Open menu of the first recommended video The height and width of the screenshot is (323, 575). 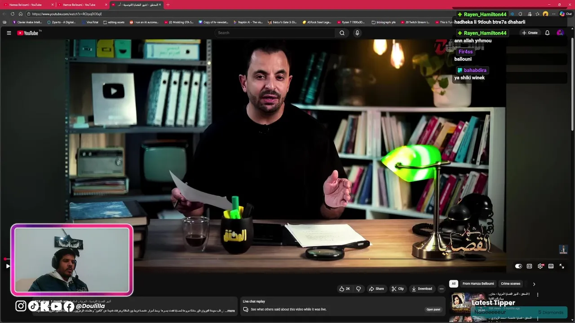[538, 295]
